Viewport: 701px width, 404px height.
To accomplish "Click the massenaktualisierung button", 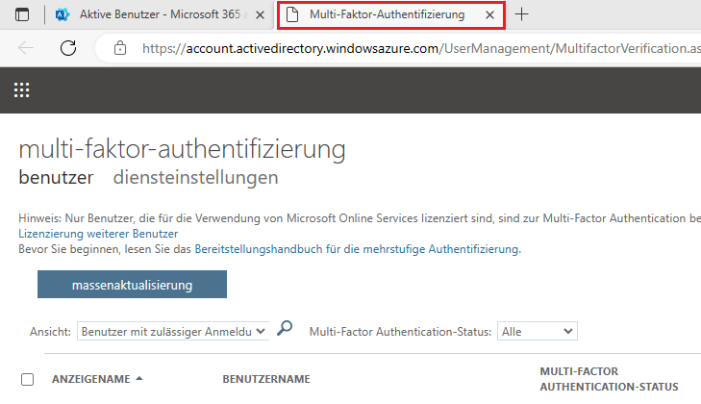I will (x=132, y=285).
